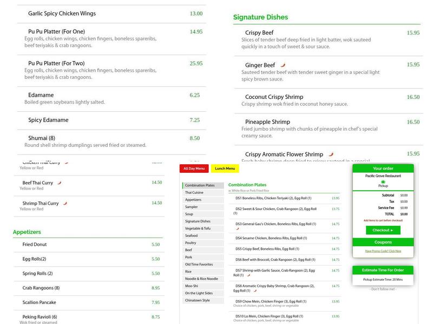Switch to the All Day Menu tab
This screenshot has width=433, height=324.
click(x=194, y=168)
